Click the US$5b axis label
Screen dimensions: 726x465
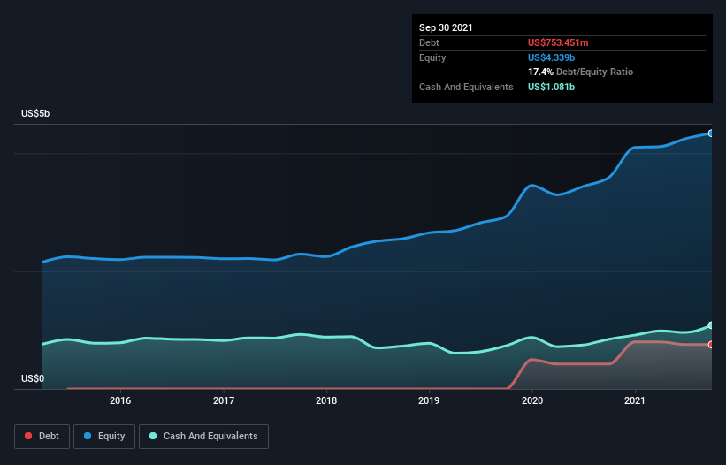pyautogui.click(x=35, y=113)
